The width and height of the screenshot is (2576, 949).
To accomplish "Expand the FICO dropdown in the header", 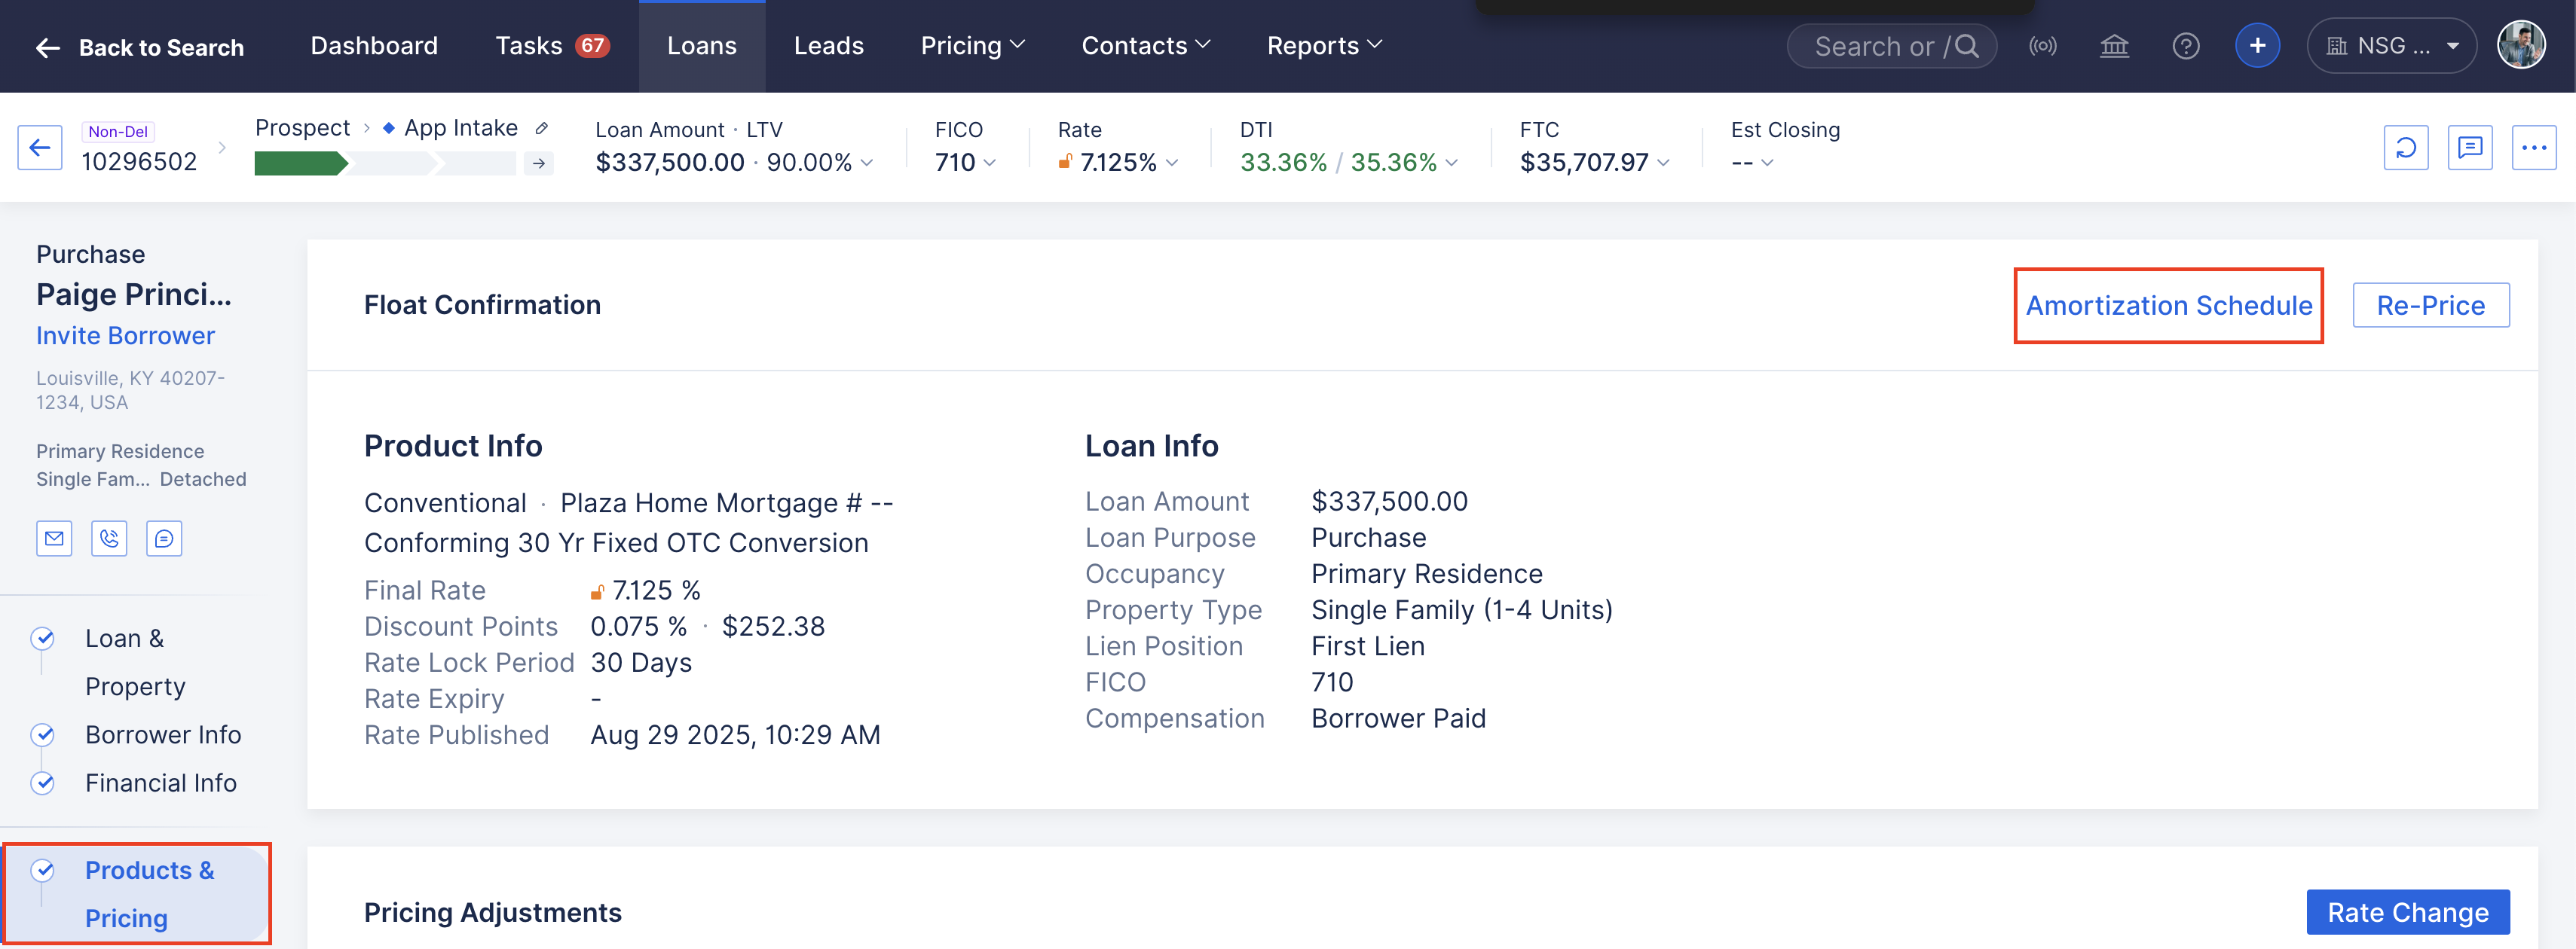I will [991, 163].
